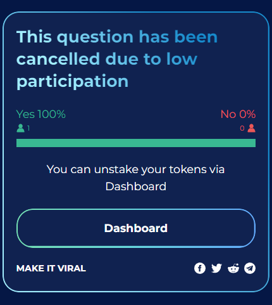The image size is (272, 305).
Task: Share on Reddit via the alien icon
Action: (x=233, y=268)
